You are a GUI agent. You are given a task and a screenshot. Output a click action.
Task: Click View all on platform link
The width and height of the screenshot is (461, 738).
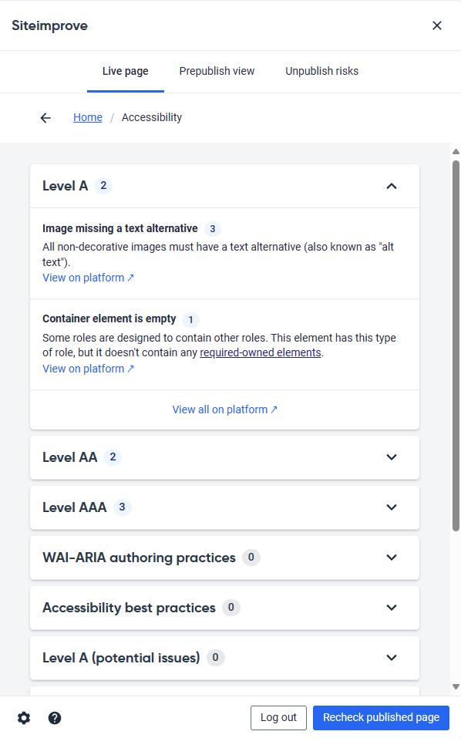(x=224, y=409)
